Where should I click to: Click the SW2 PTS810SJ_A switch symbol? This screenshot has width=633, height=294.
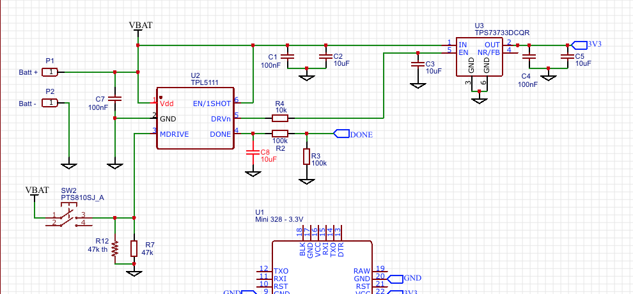click(68, 218)
